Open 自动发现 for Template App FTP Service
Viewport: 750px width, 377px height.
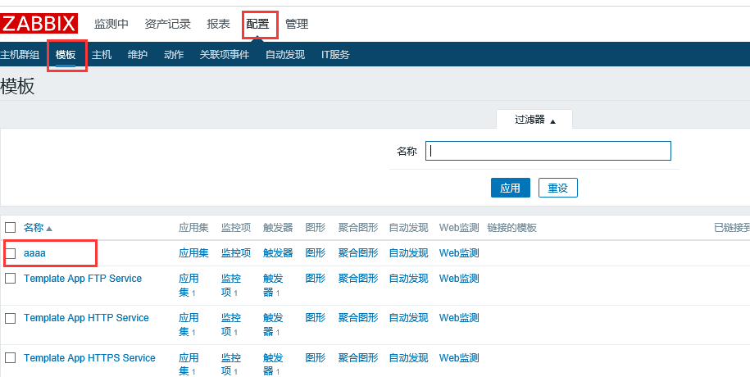(x=408, y=279)
